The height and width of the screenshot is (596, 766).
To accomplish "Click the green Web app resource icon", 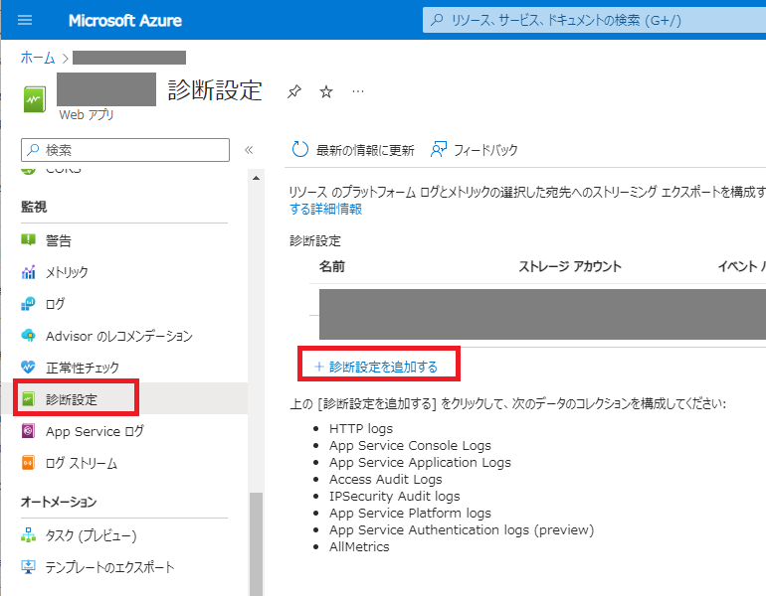I will [35, 99].
